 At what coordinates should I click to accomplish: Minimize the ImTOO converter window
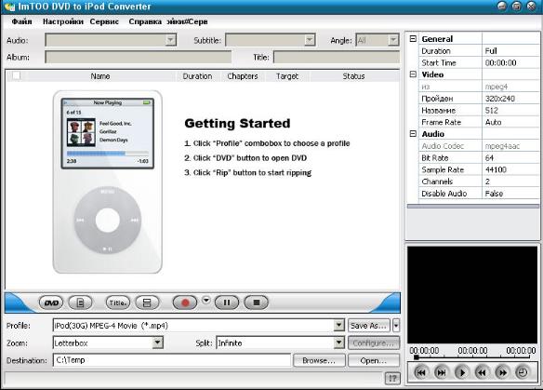click(x=502, y=7)
